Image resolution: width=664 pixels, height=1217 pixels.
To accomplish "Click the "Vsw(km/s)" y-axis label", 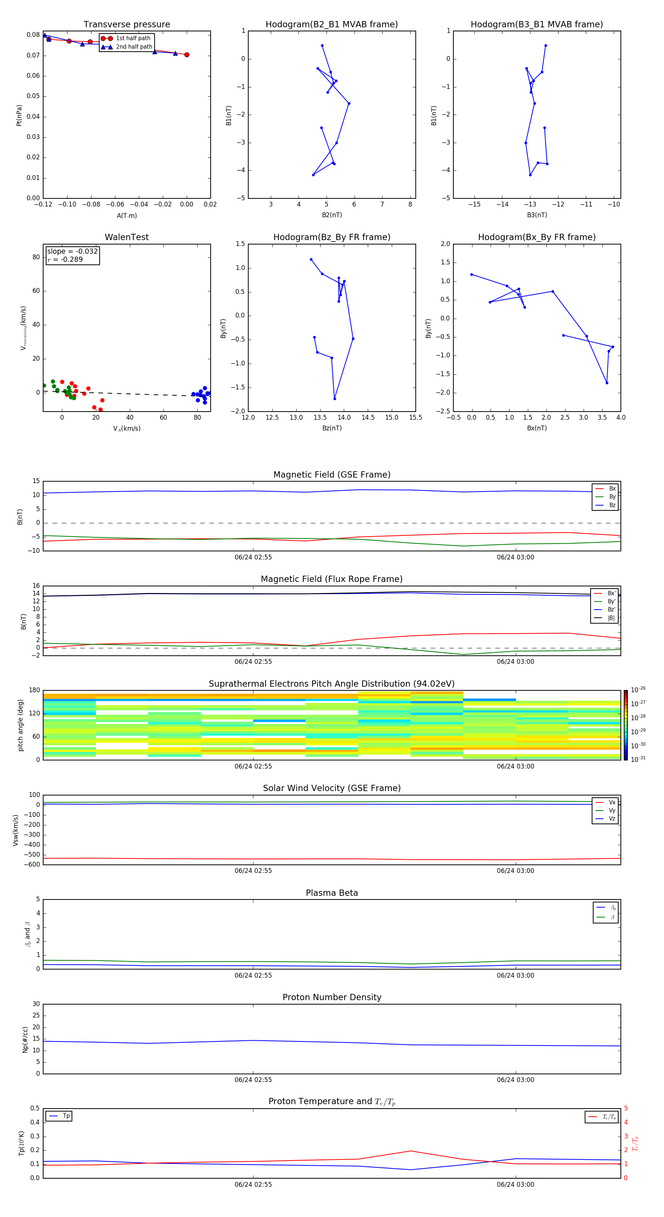I will 15,830.
